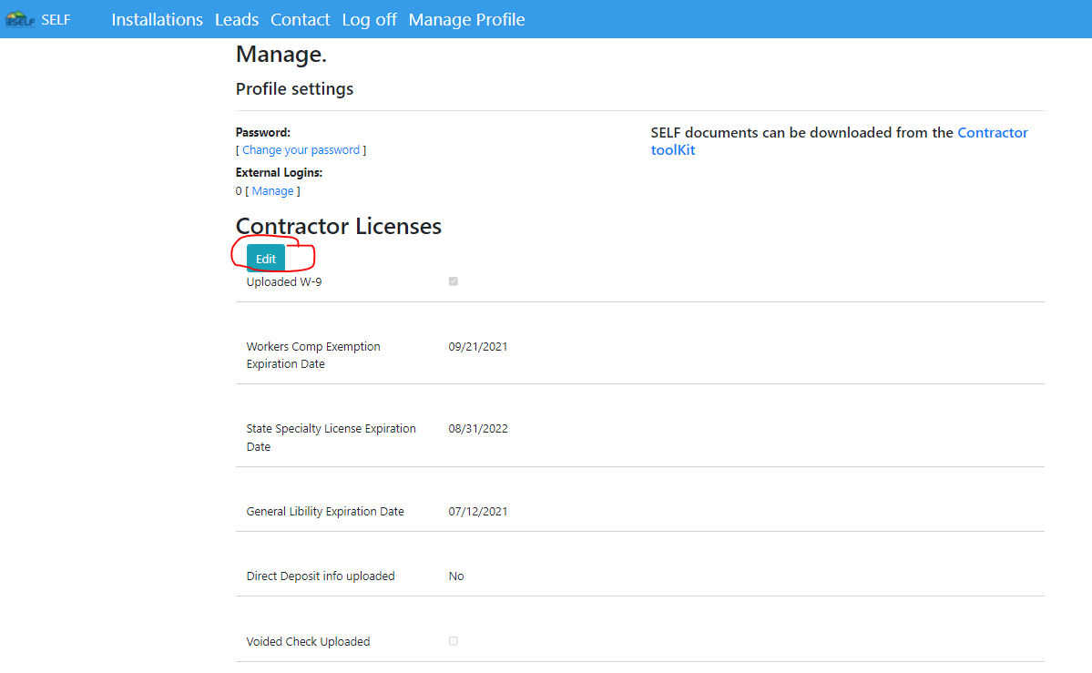
Task: Check the Voided Check Uploaded box
Action: tap(454, 641)
